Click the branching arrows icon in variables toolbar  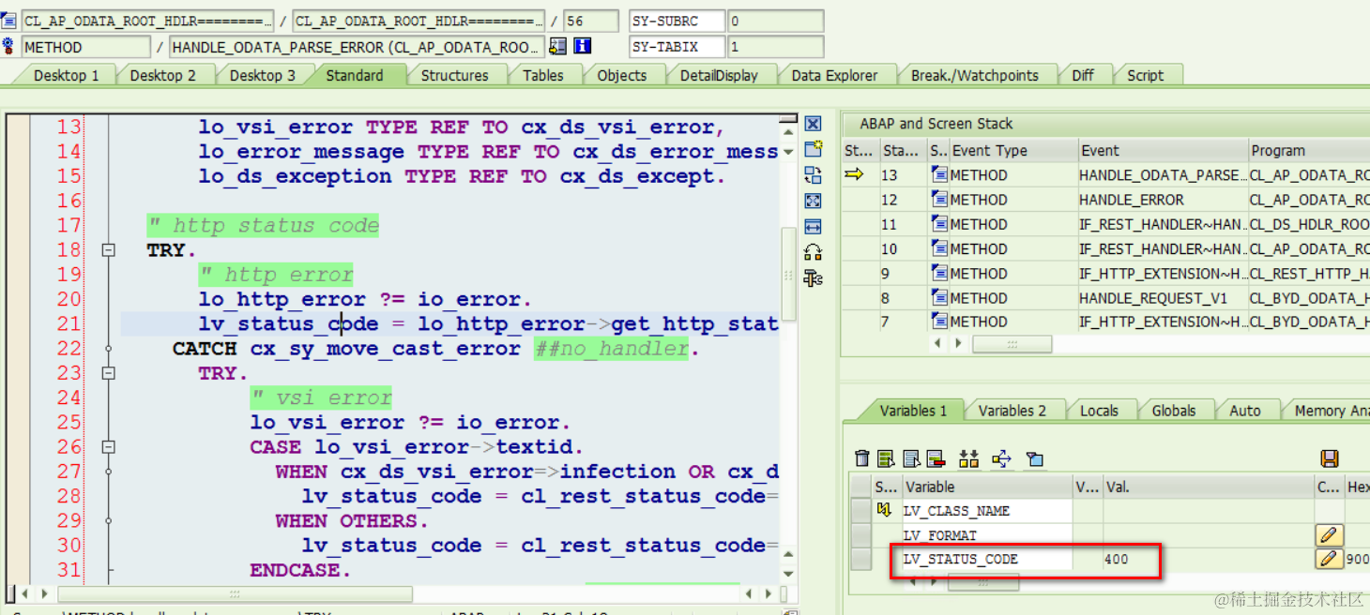point(1002,458)
